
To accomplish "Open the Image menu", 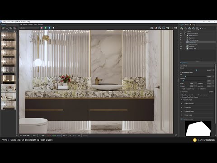I will (x=31, y=24).
